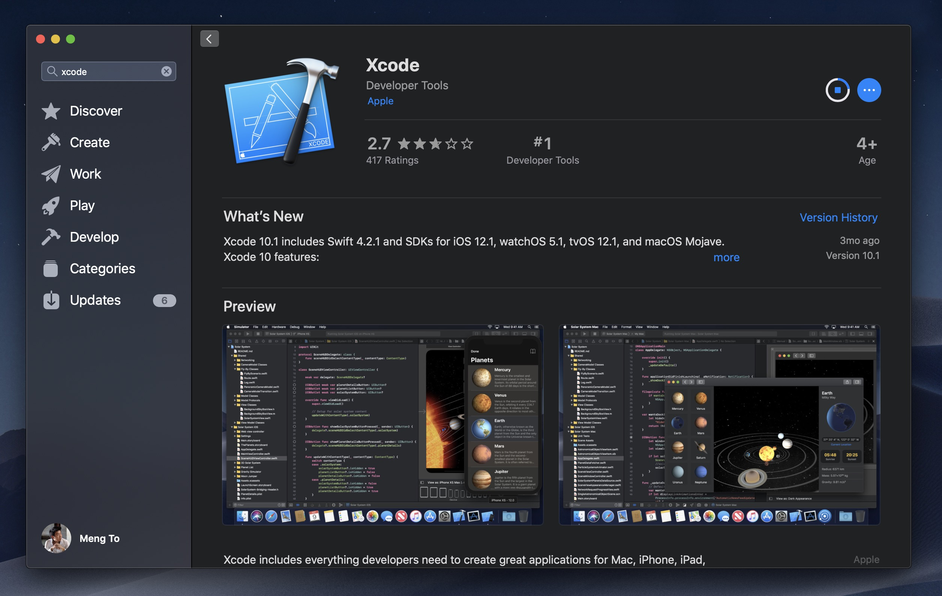
Task: Toggle the more options ellipsis button
Action: [867, 89]
